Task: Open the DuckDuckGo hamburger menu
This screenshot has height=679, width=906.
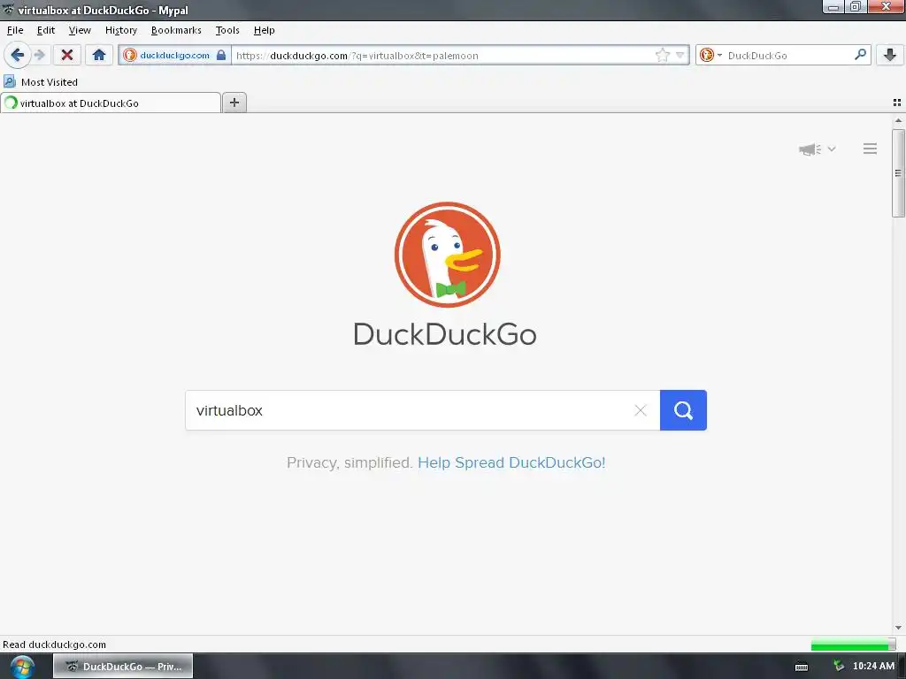Action: tap(871, 149)
